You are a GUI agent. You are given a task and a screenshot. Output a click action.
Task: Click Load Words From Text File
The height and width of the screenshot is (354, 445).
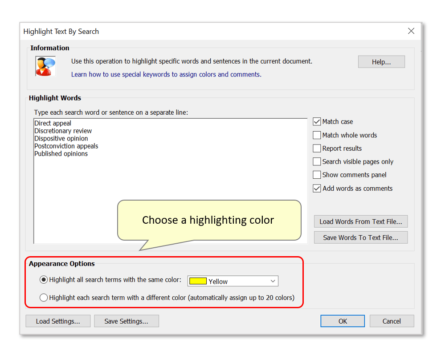[360, 221]
